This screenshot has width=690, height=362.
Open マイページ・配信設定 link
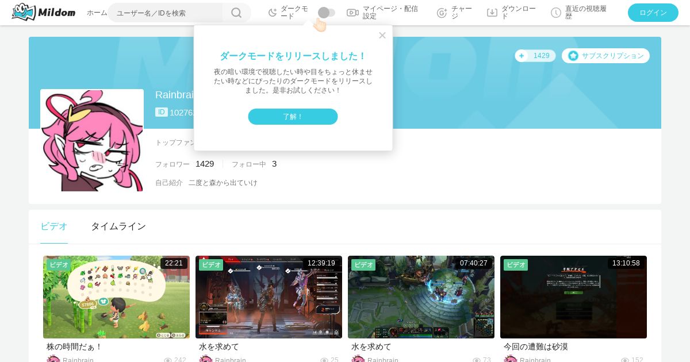point(390,13)
